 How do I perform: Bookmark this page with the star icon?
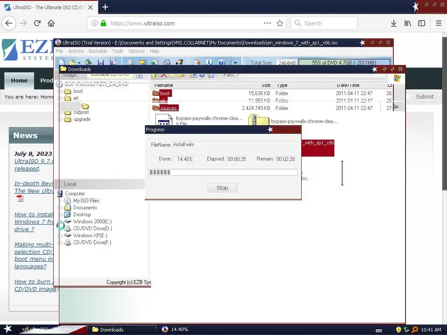click(280, 23)
